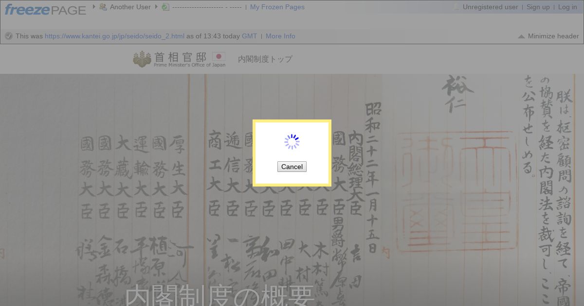Select the dashed frozen page title text
This screenshot has width=584, height=306.
click(x=207, y=7)
